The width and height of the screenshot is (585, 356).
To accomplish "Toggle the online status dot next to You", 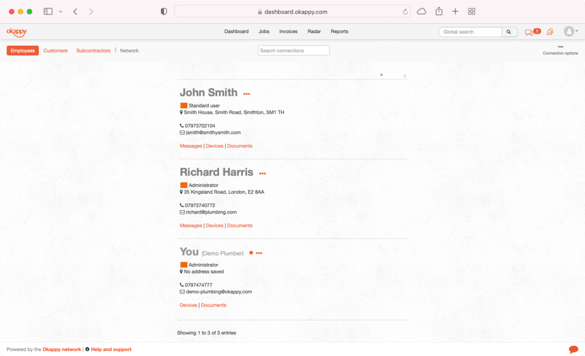I will point(251,253).
